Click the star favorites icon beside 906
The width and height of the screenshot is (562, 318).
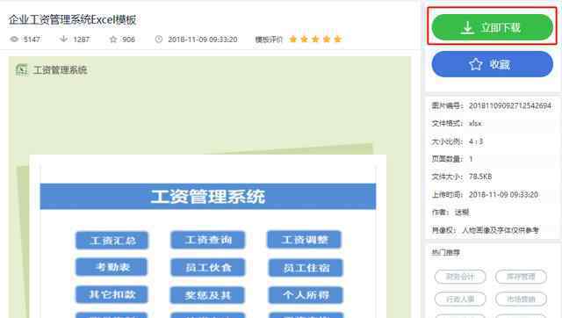pyautogui.click(x=113, y=39)
